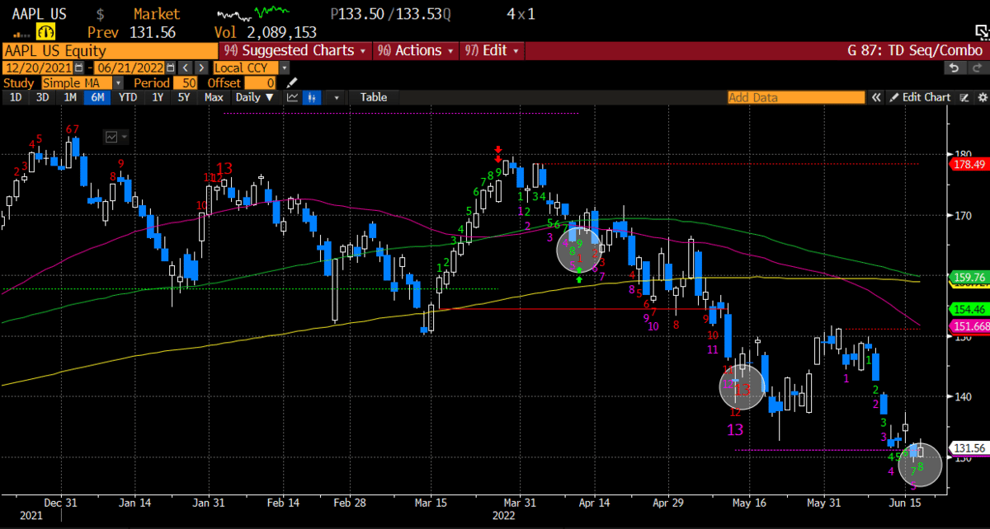Click the Table button
This screenshot has height=529, width=990.
373,97
